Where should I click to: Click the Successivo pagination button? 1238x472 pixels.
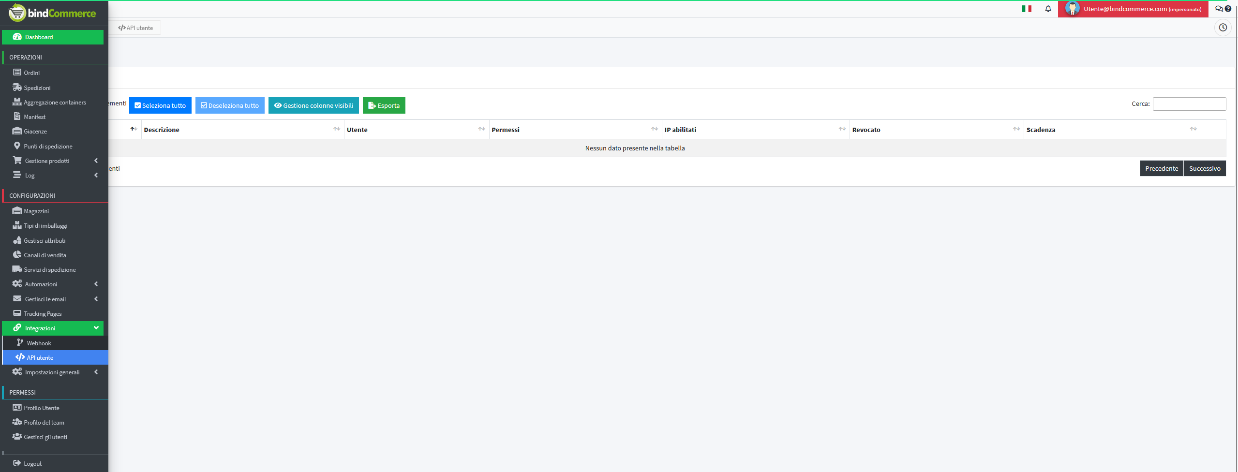[x=1204, y=168]
